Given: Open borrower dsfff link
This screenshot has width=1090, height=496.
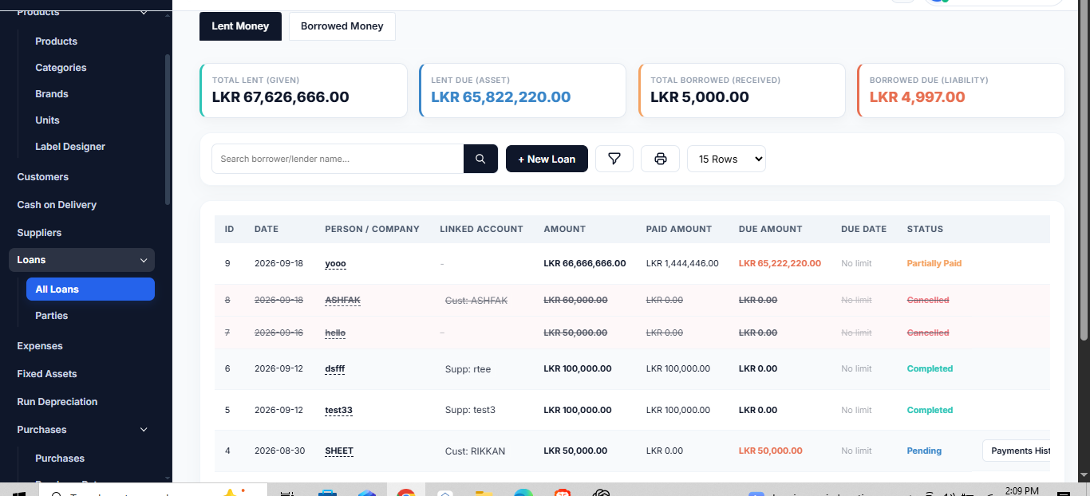Looking at the screenshot, I should coord(335,369).
